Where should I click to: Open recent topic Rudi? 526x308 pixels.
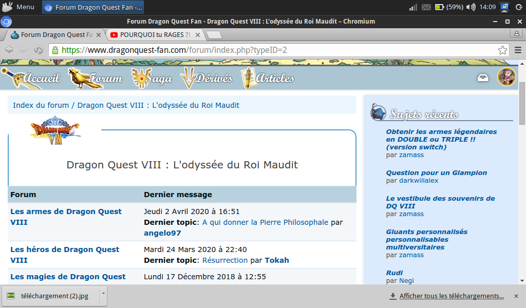[394, 273]
